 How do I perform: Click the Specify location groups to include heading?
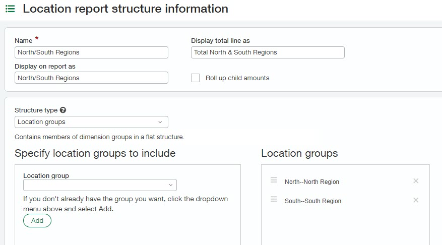coord(95,153)
